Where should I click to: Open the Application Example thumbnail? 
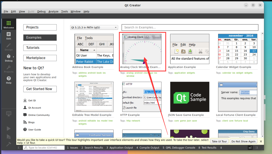[190, 49]
